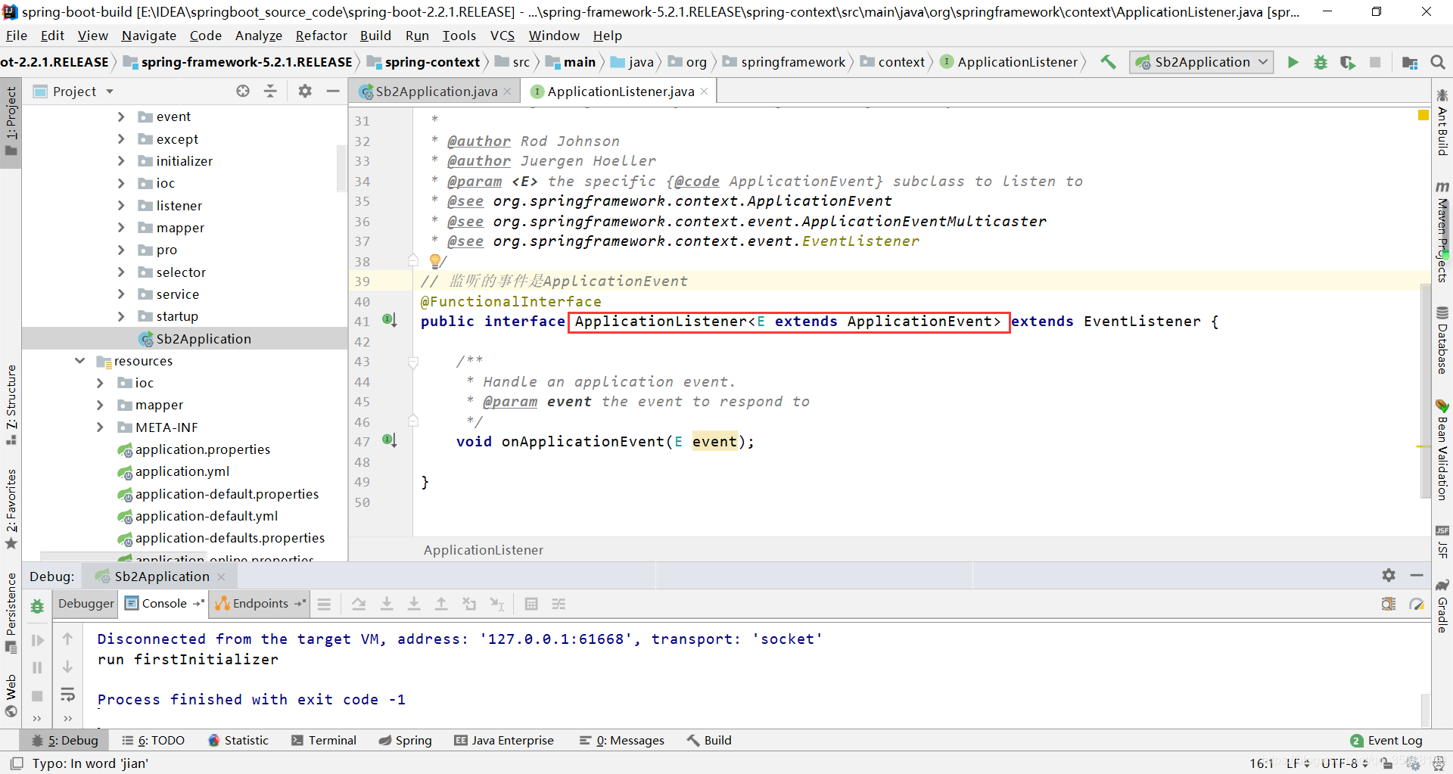The image size is (1453, 774).
Task: Click the Stop icon in top toolbar
Action: [x=1375, y=62]
